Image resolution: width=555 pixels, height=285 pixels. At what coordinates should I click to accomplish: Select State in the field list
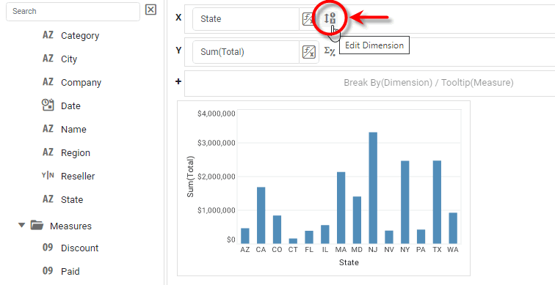pos(72,199)
